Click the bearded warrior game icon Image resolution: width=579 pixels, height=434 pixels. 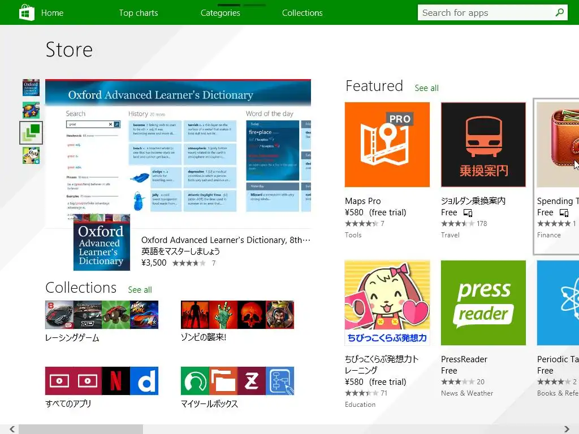coord(280,315)
